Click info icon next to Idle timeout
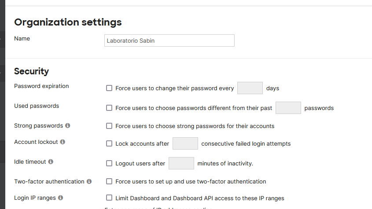The image size is (372, 209). click(x=51, y=162)
